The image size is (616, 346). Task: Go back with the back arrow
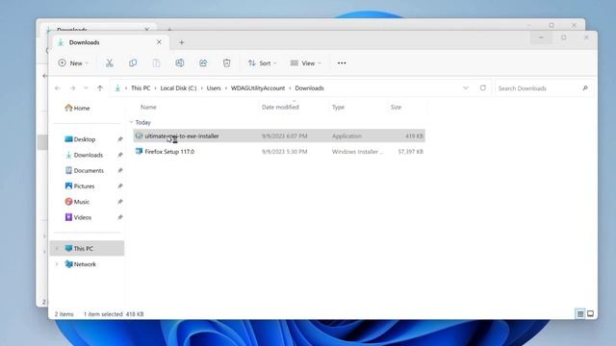(x=58, y=88)
